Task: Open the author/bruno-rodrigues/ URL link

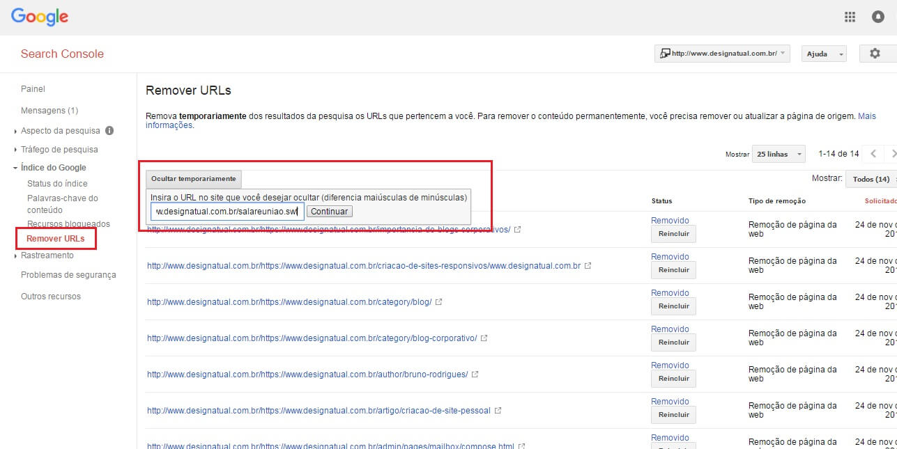Action: pyautogui.click(x=307, y=375)
